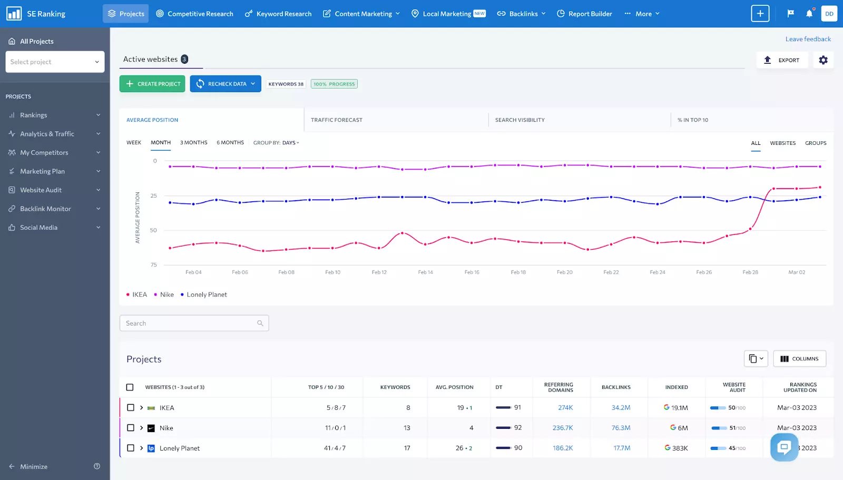
Task: Expand the IKEA project row
Action: 141,408
